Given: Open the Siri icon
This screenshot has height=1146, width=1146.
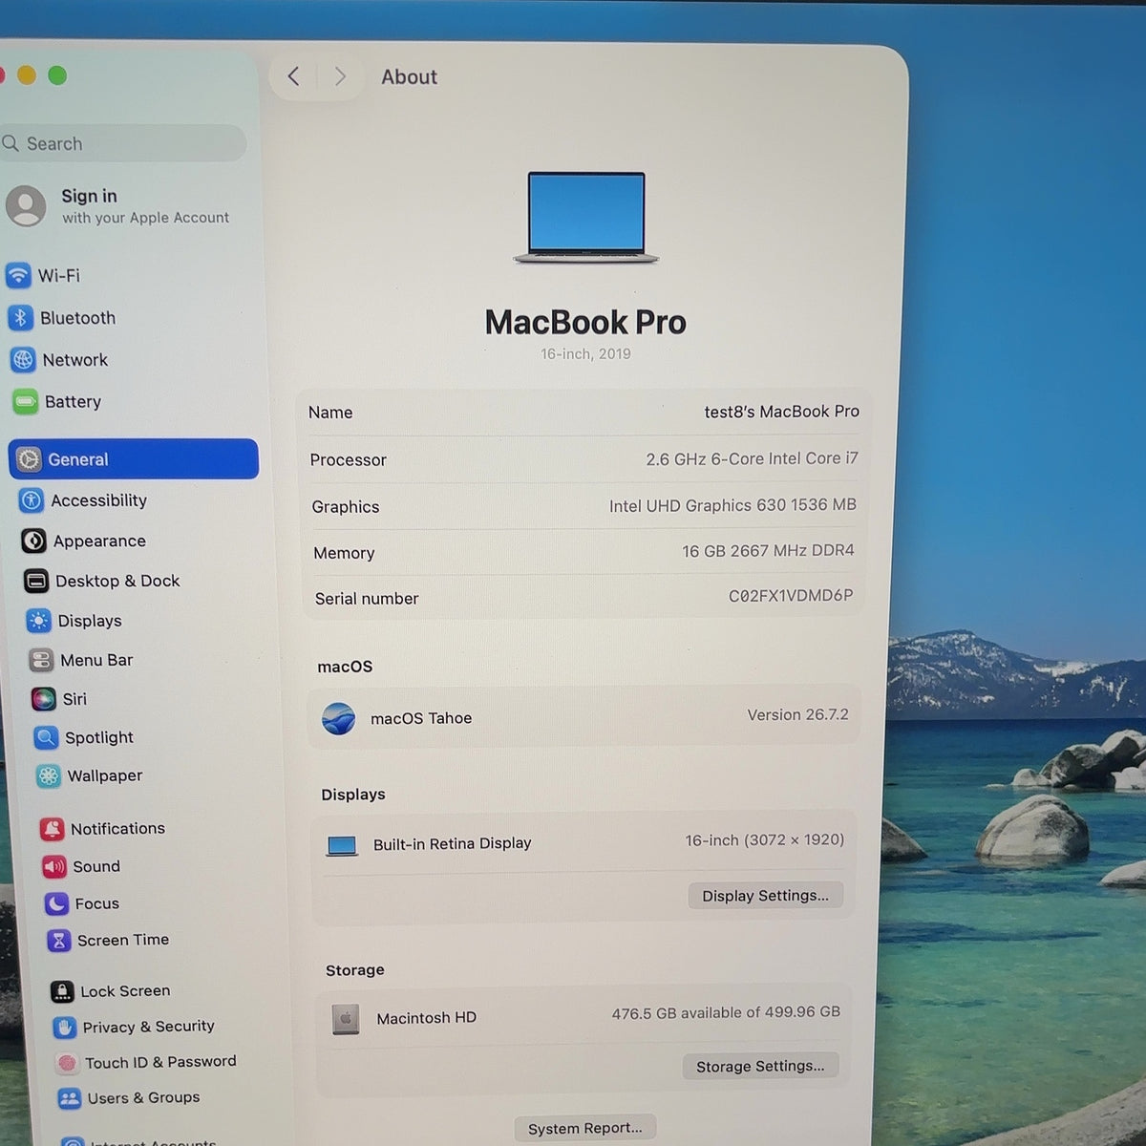Looking at the screenshot, I should pos(43,699).
